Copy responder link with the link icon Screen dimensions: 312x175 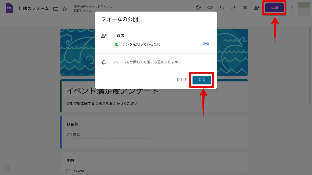tap(245, 8)
